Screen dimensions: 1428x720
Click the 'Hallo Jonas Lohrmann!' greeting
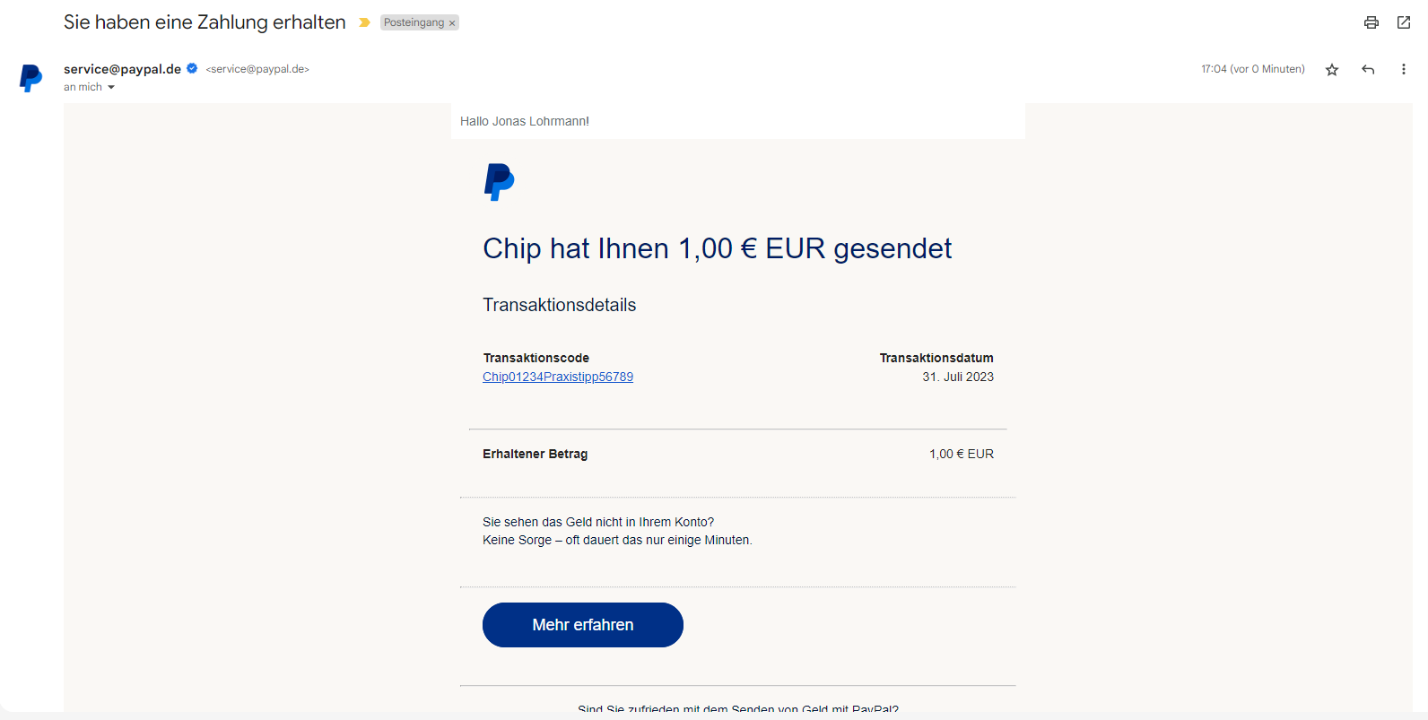tap(525, 121)
